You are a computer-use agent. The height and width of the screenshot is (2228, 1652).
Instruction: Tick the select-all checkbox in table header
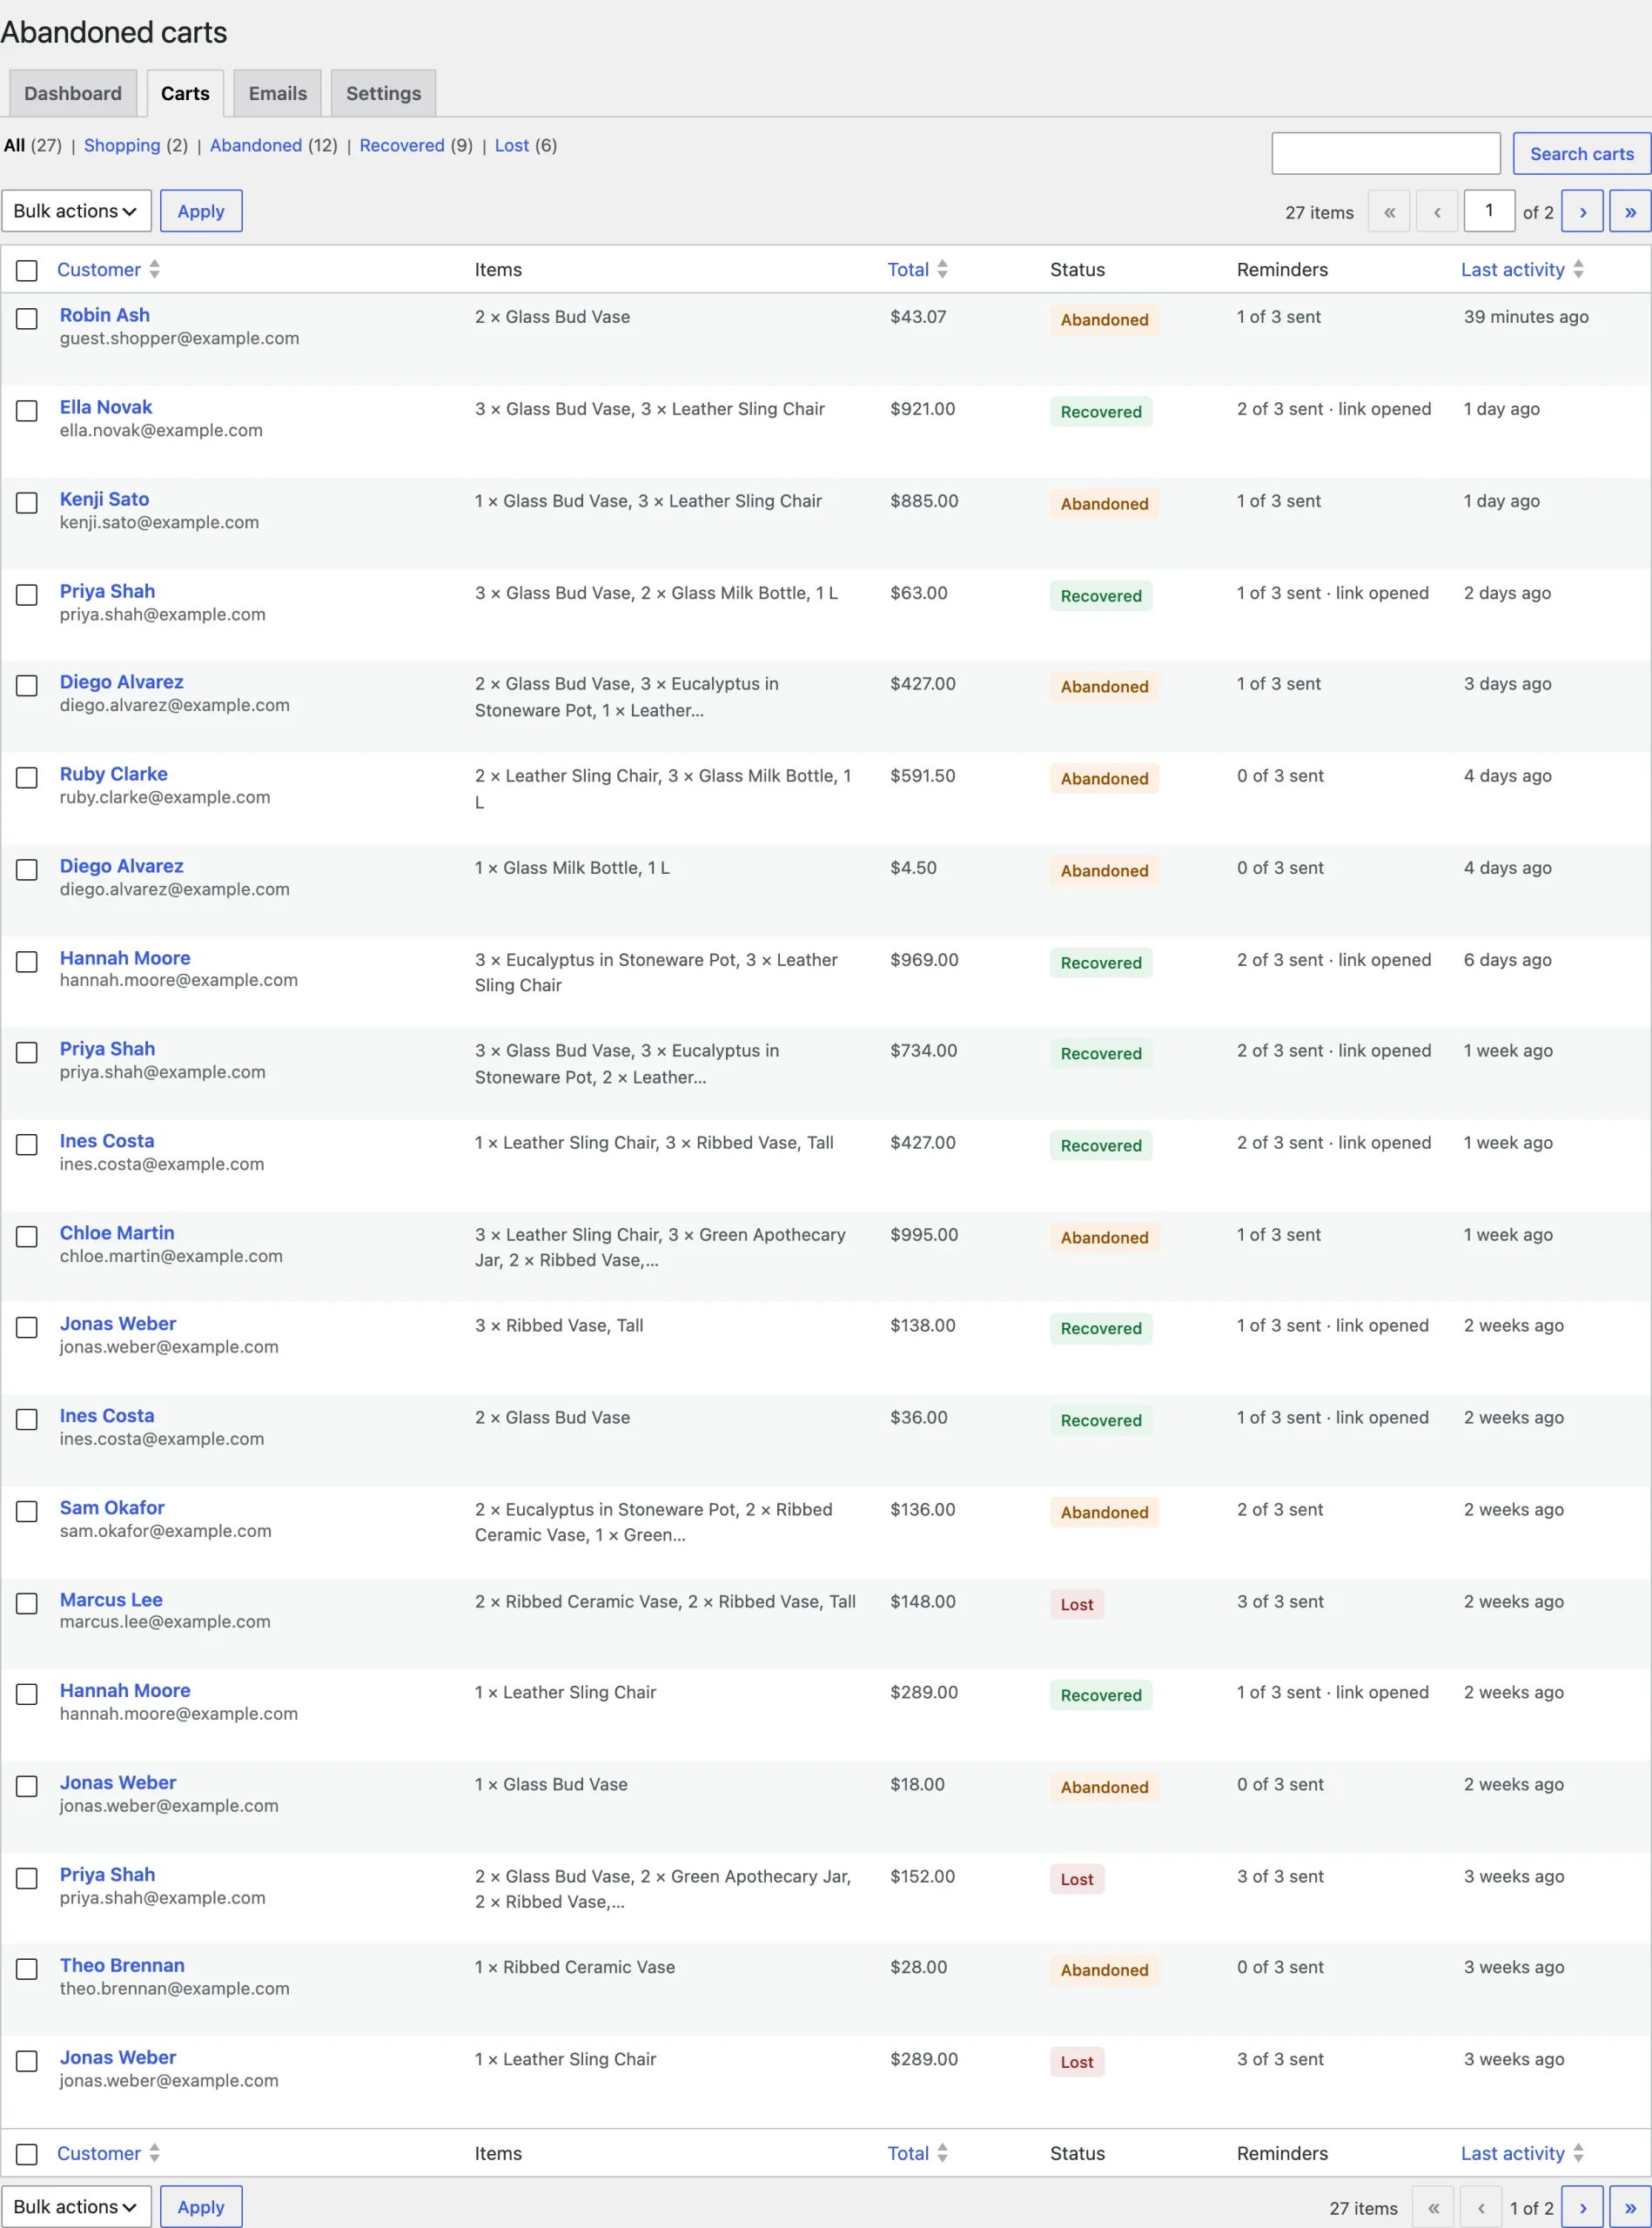click(x=27, y=270)
